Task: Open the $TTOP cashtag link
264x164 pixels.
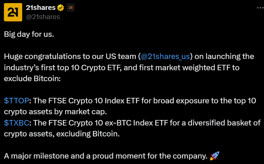Action: click(x=16, y=101)
